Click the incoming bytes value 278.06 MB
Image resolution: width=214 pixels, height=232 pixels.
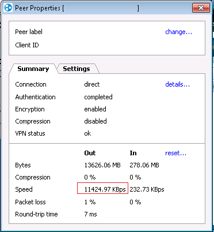click(144, 165)
